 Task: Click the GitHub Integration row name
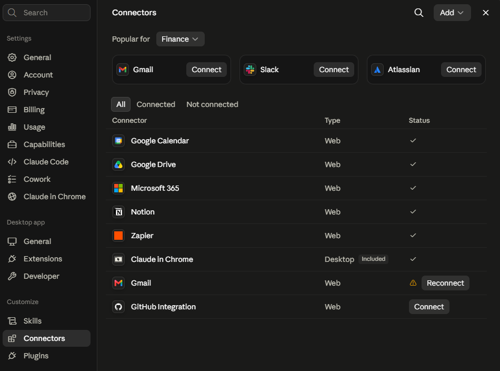pos(163,307)
